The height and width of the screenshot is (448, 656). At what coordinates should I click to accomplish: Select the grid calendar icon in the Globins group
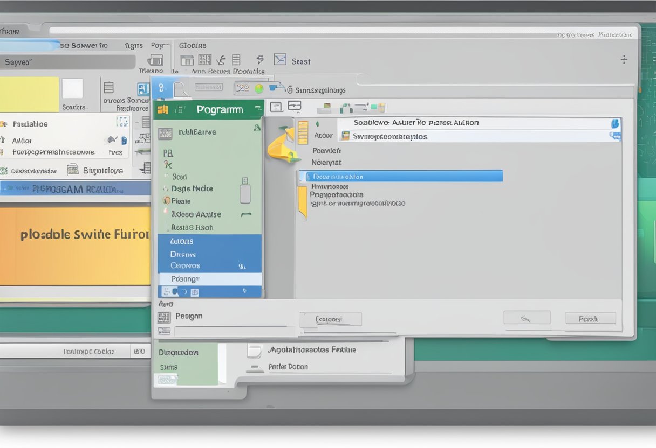(x=204, y=60)
